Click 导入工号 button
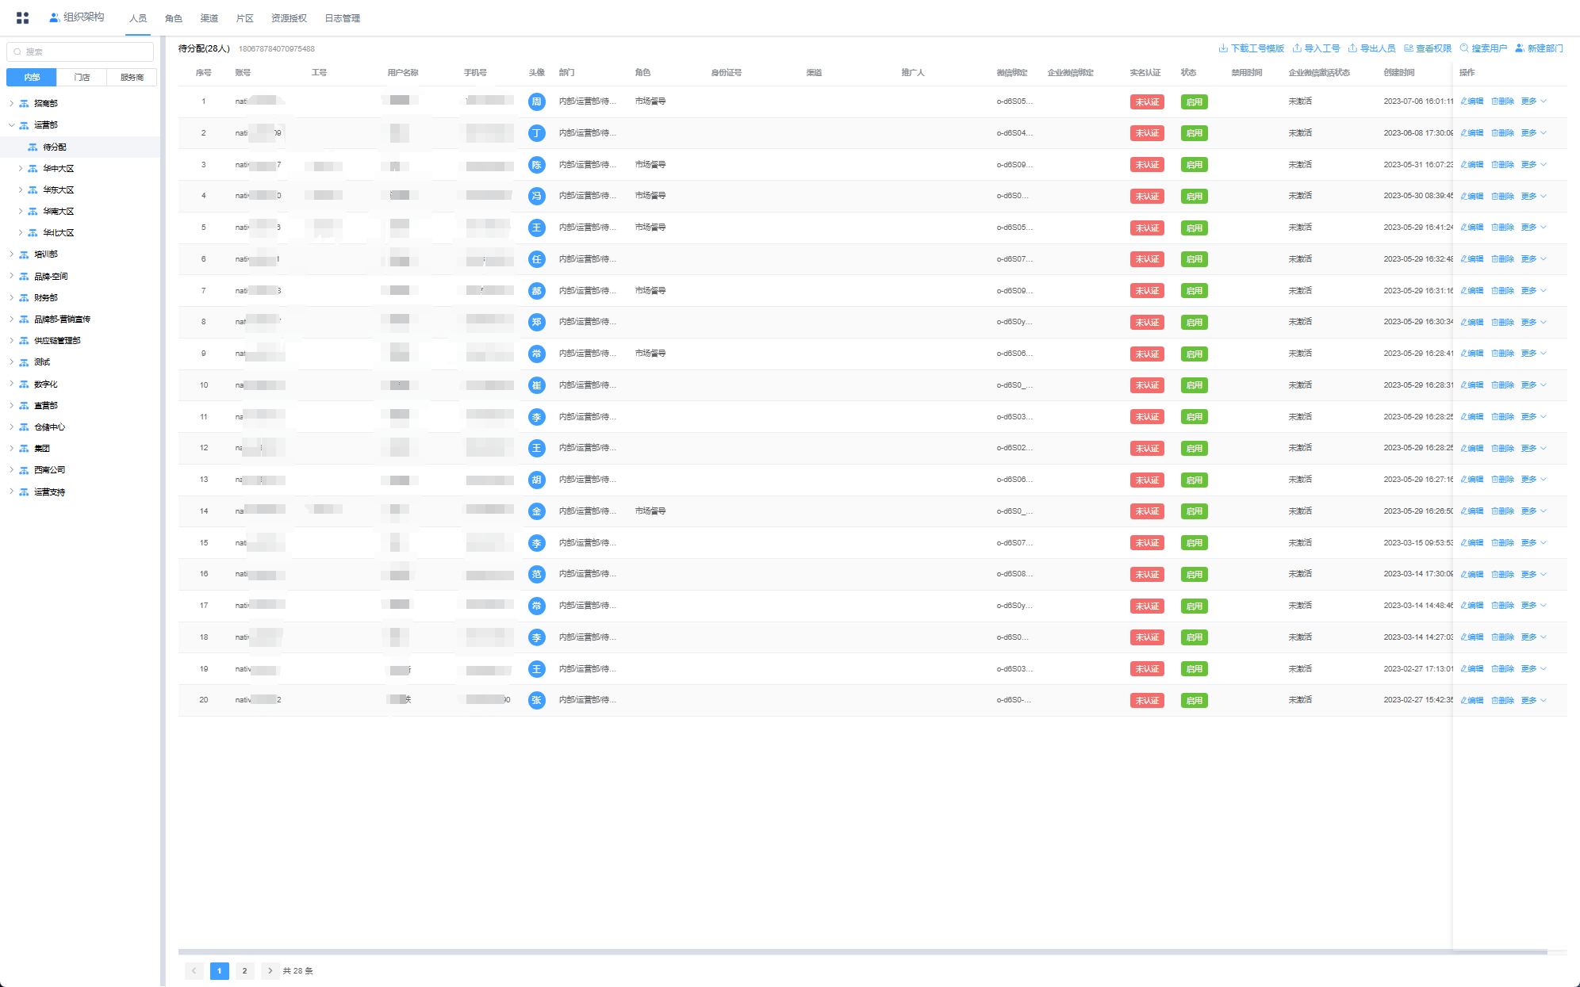Viewport: 1580px width, 987px height. click(1316, 48)
